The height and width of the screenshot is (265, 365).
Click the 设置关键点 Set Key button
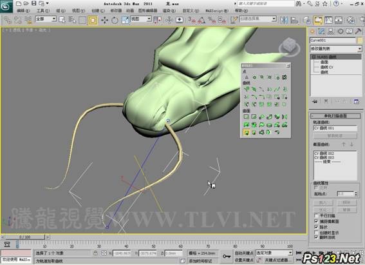point(244,260)
